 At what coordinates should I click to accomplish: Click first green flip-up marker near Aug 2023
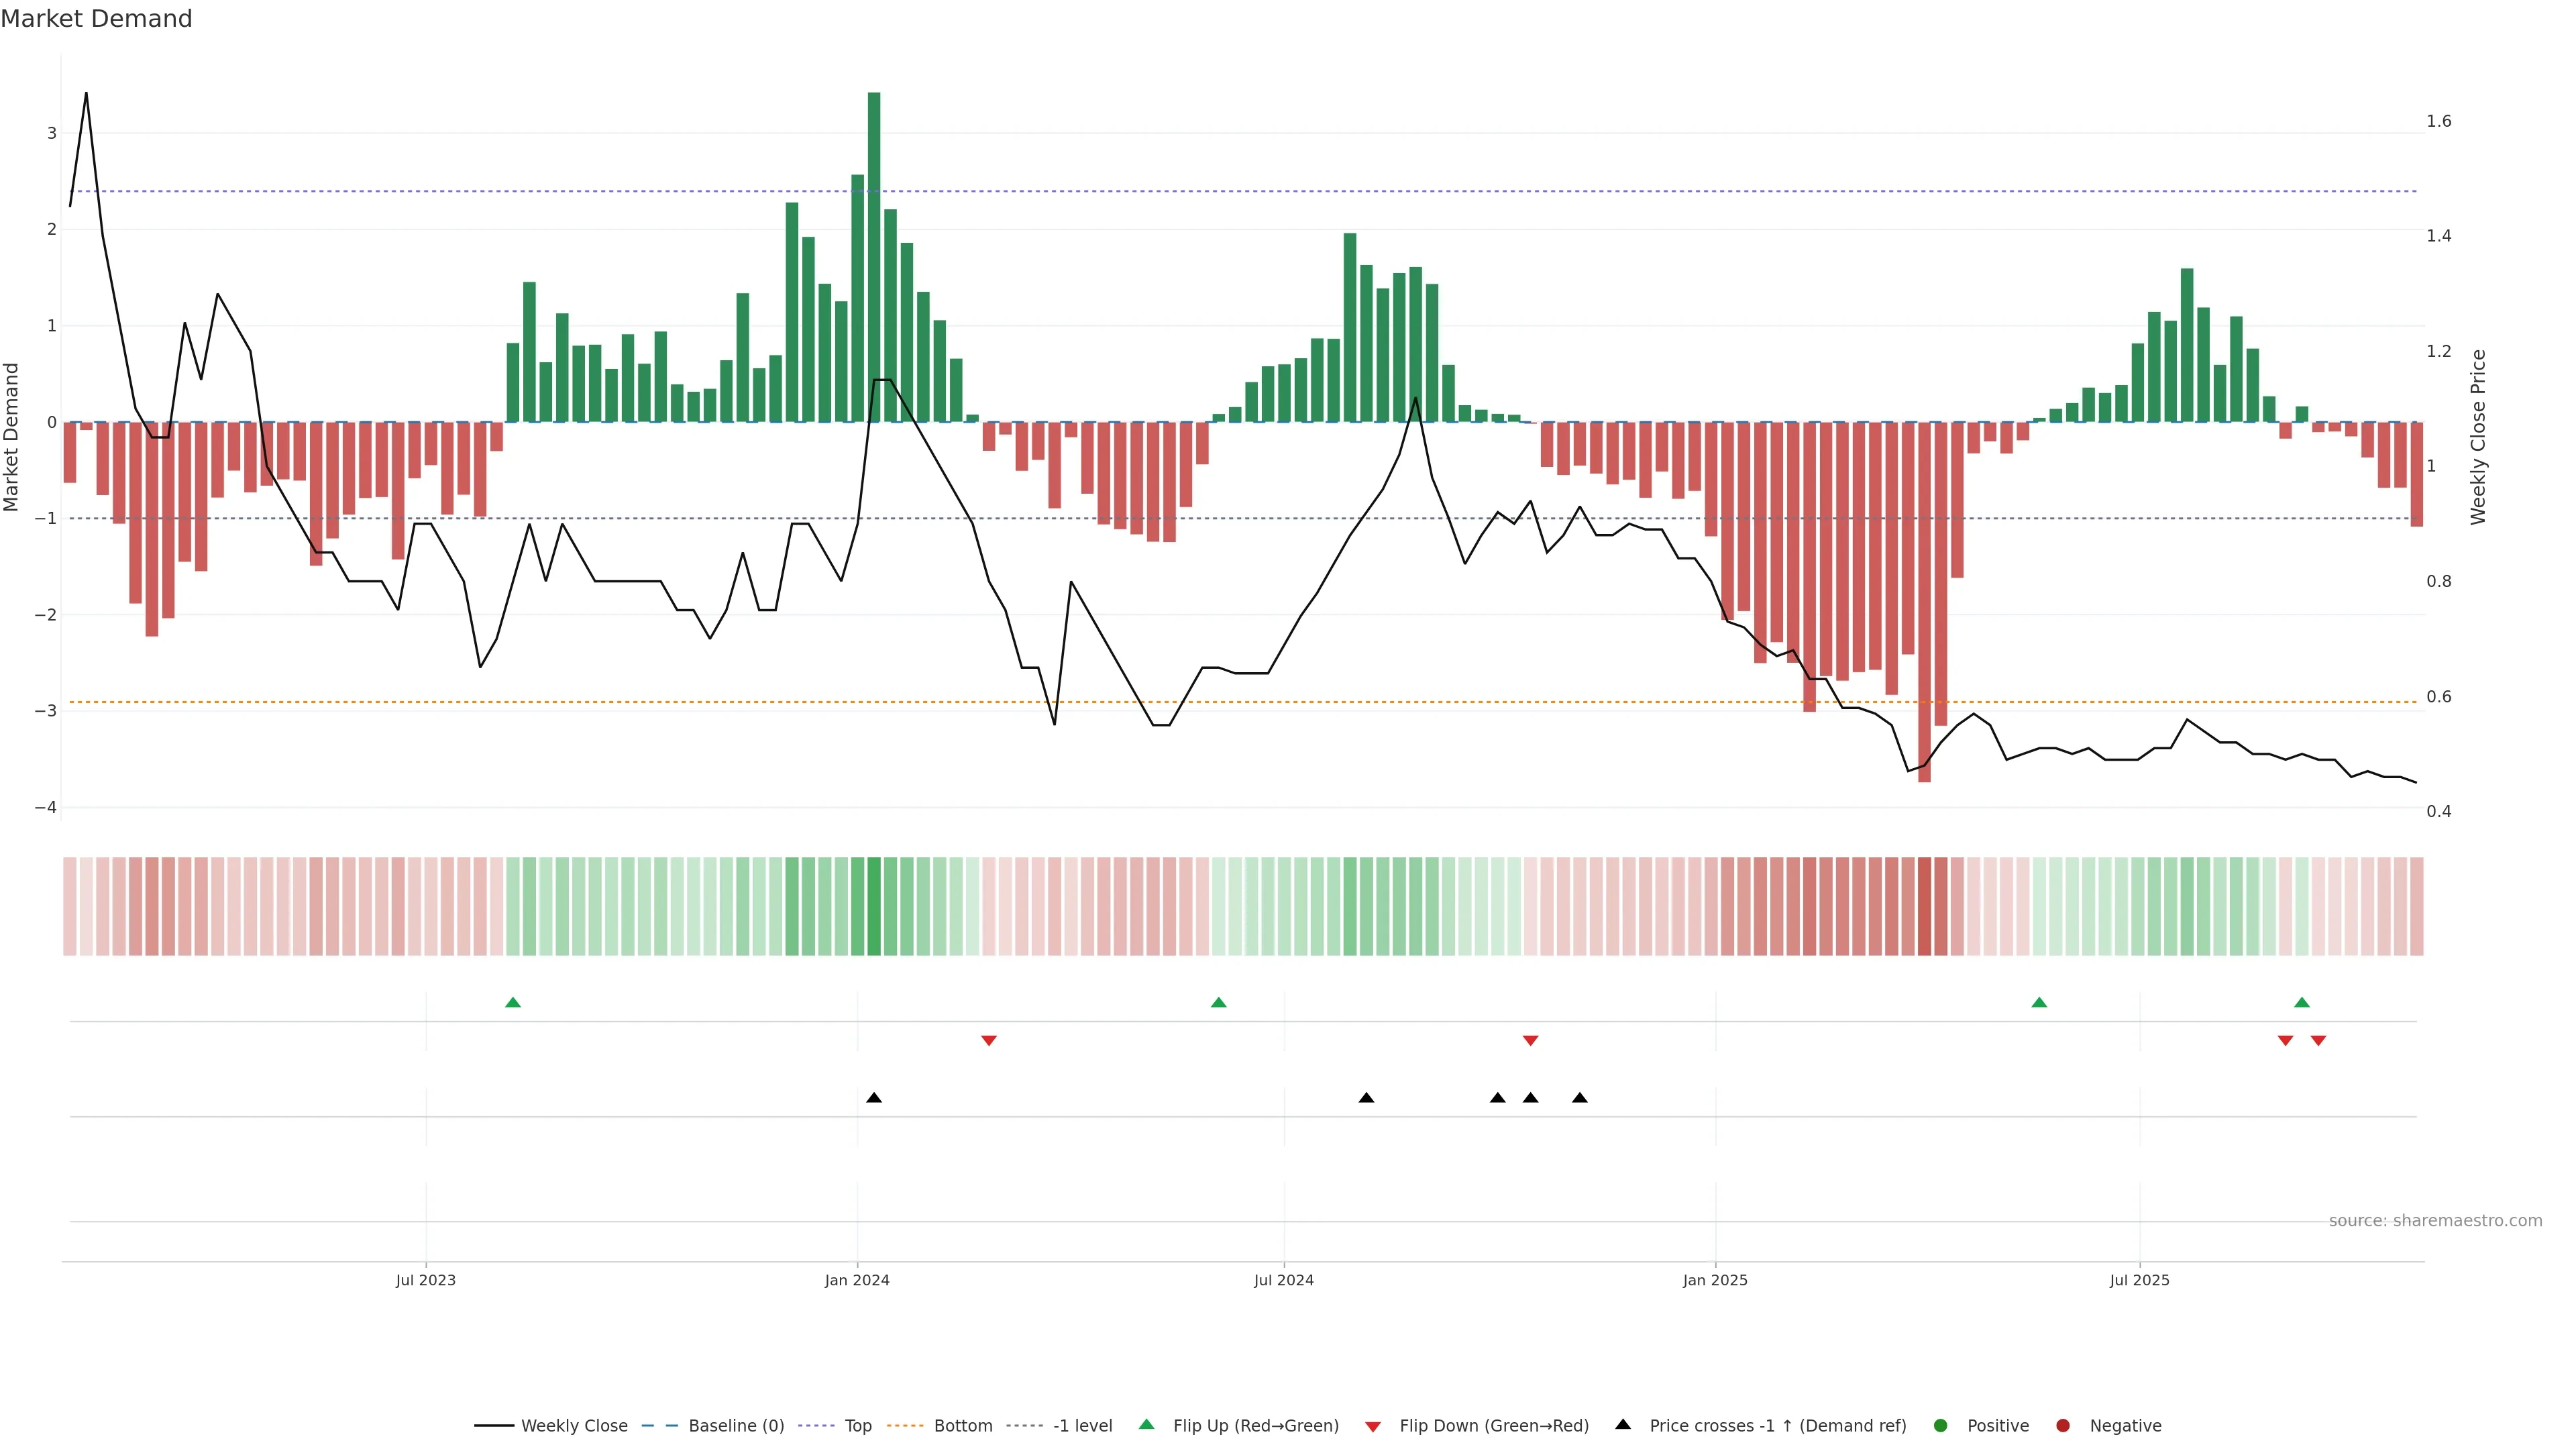tap(513, 1003)
